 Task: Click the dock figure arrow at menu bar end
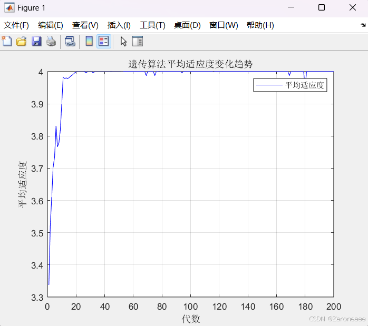pyautogui.click(x=363, y=25)
